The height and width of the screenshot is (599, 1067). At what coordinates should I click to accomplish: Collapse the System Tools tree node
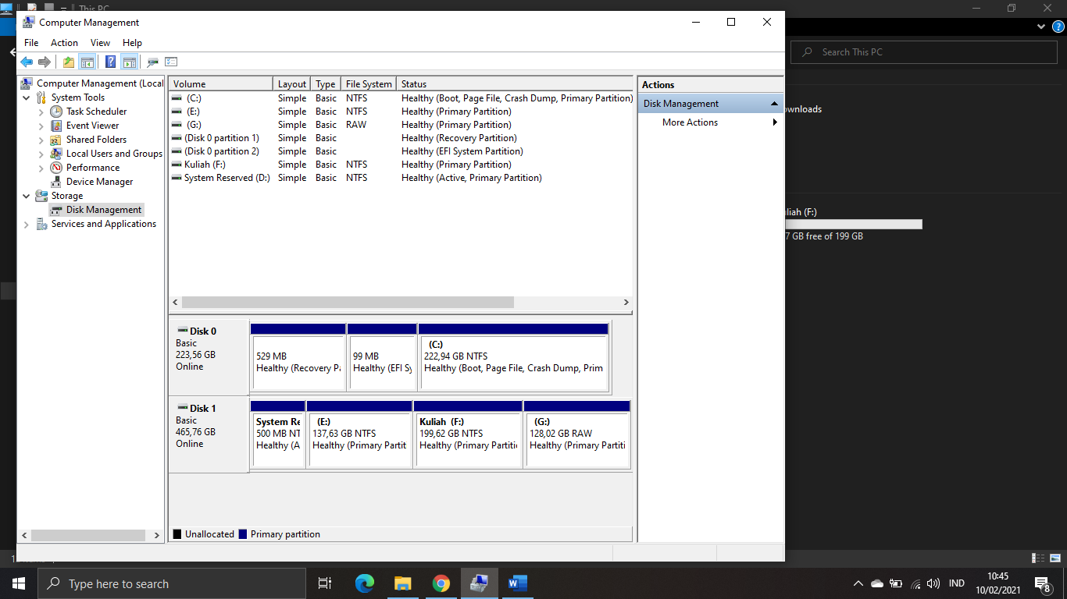[27, 97]
